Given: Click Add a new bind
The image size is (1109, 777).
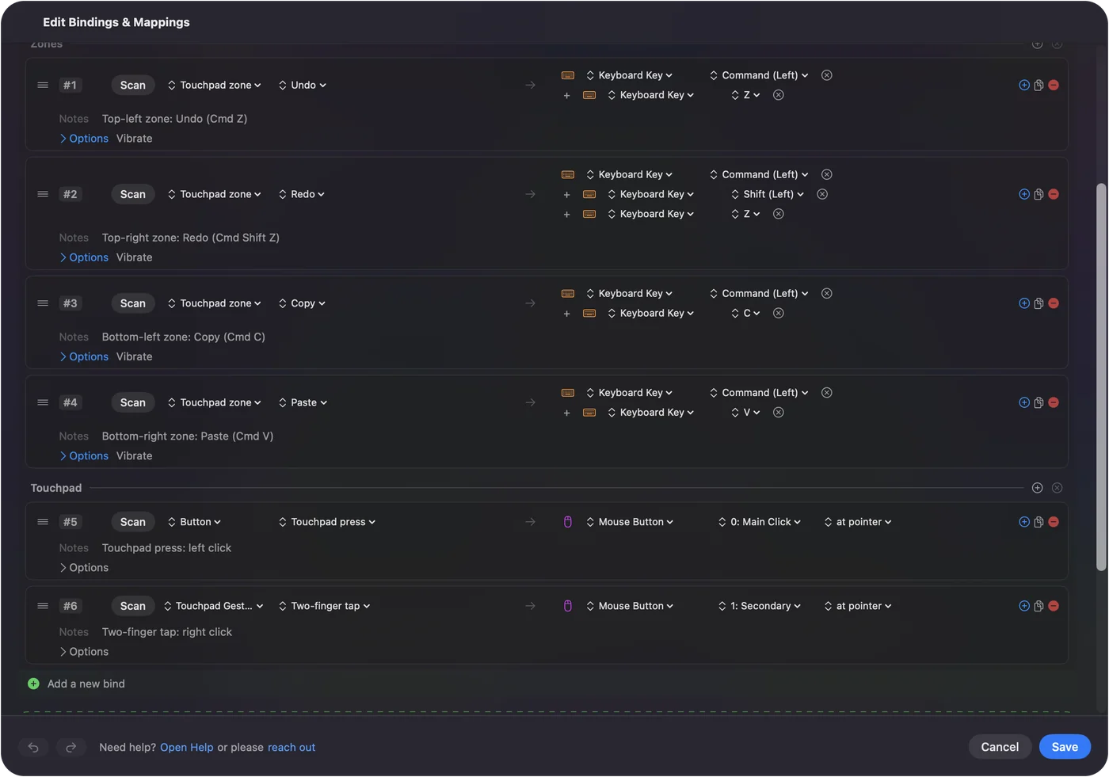Looking at the screenshot, I should [x=86, y=684].
